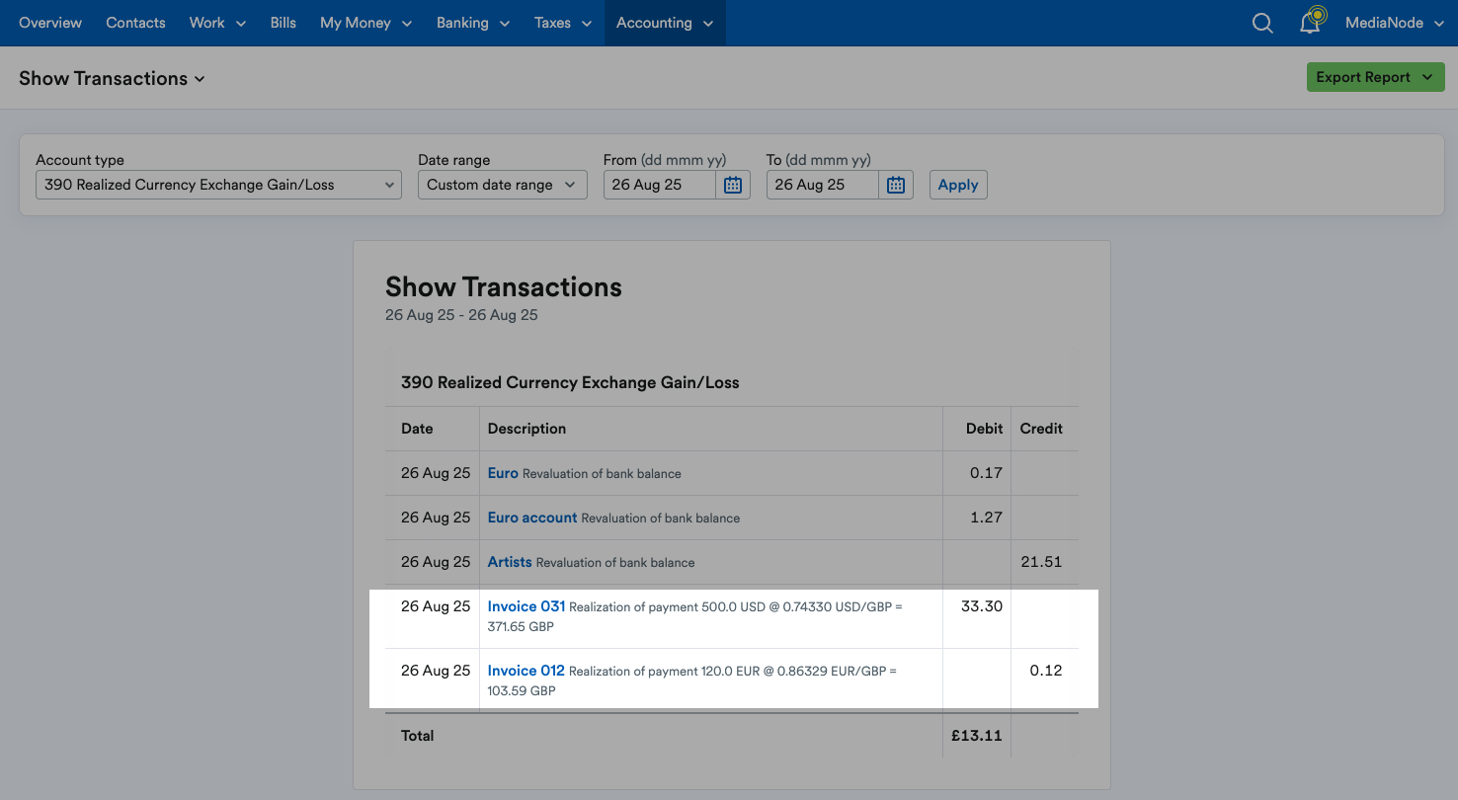Click the date in the Invoice 031 row
Screen dimensions: 1458x800
(436, 606)
